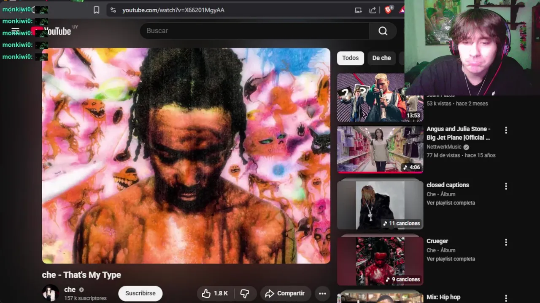Open options menu for Big Jet Plane
The height and width of the screenshot is (303, 540).
tap(506, 130)
